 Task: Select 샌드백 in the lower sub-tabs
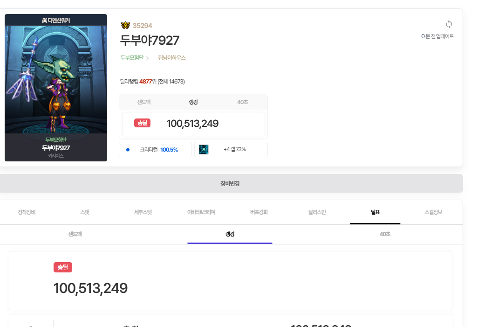tap(75, 234)
